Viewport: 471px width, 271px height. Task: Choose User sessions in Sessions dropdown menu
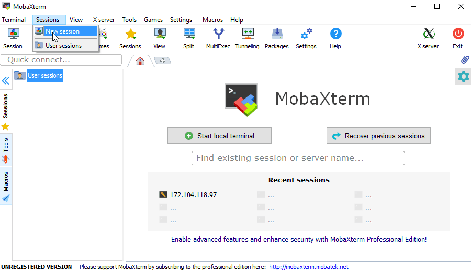[x=65, y=46]
